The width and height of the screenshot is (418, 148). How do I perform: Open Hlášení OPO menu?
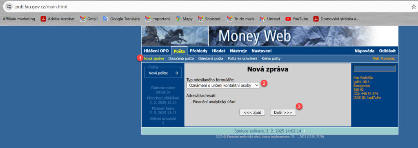coord(156,51)
